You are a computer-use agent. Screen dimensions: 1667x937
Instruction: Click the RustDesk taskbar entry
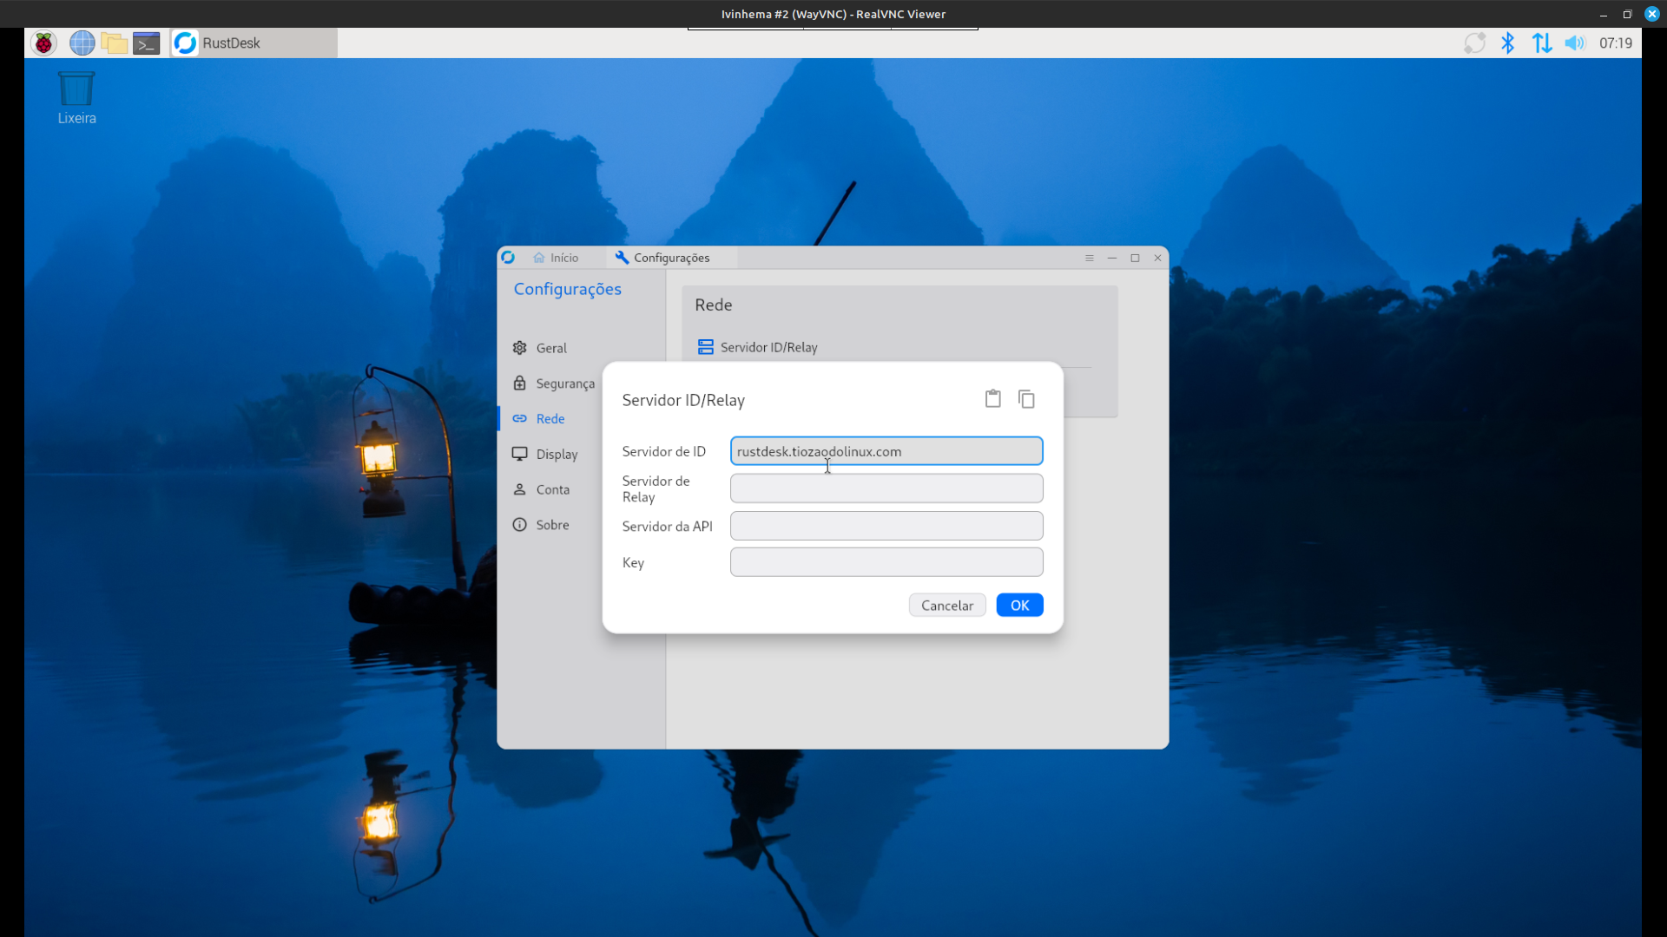tap(253, 43)
